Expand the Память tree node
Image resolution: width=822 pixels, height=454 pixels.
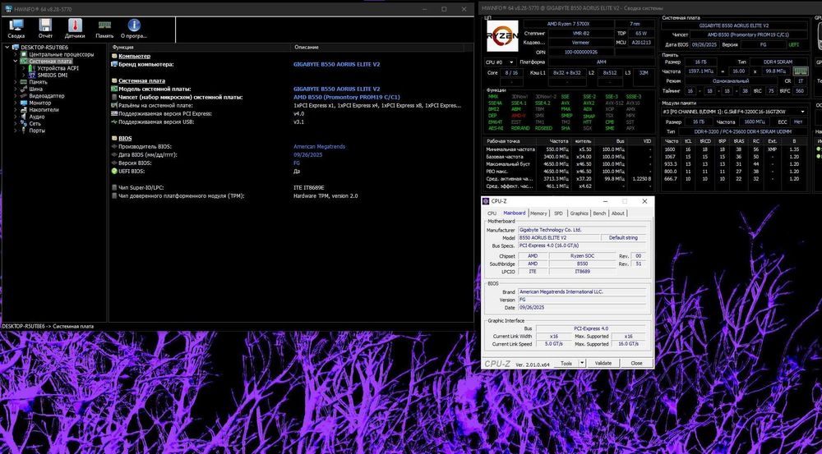[16, 82]
